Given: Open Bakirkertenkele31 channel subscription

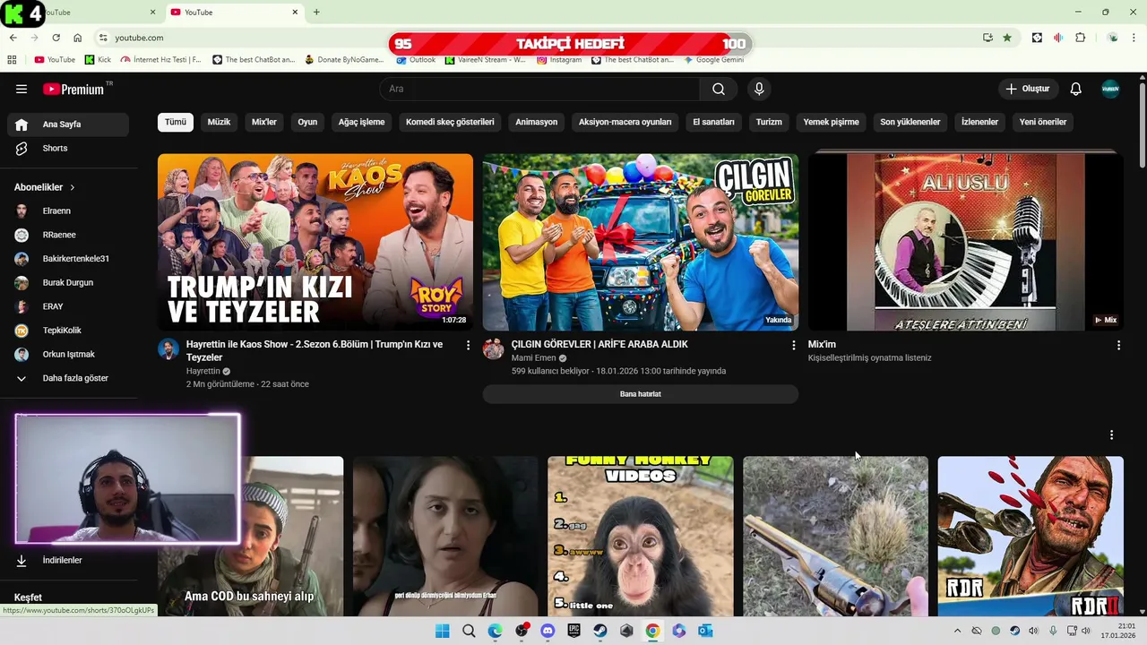Looking at the screenshot, I should click(68, 259).
